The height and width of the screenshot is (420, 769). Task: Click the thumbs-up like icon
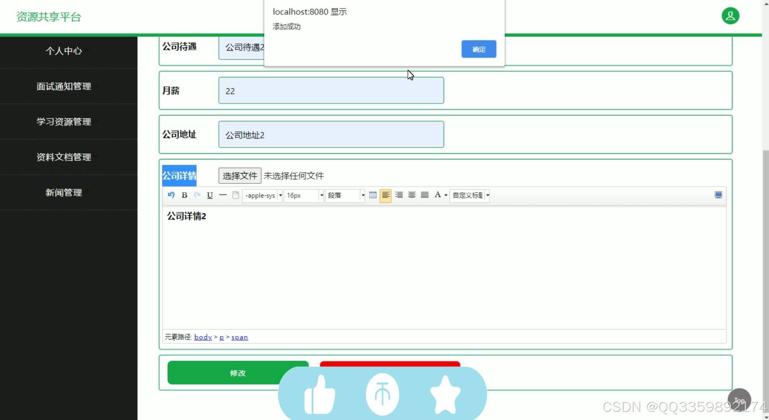(x=320, y=394)
